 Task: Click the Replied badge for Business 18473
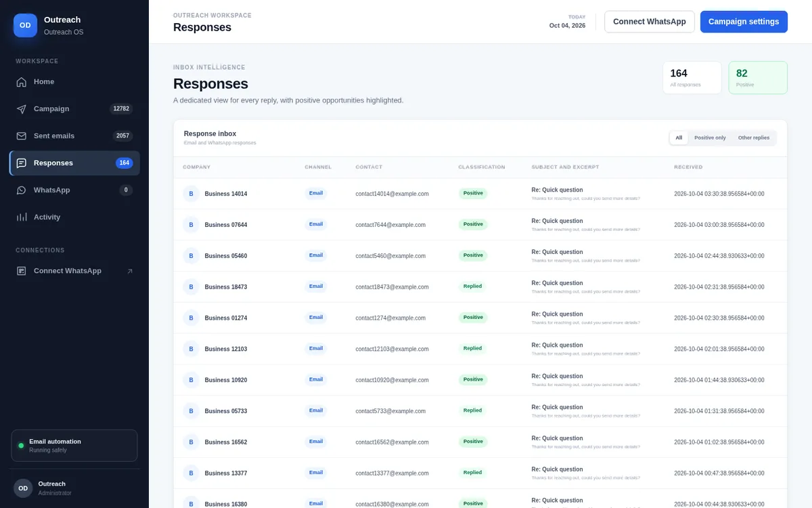(473, 287)
